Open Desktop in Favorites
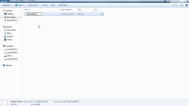Screen dimensions: 189x106 click(x=10, y=14)
